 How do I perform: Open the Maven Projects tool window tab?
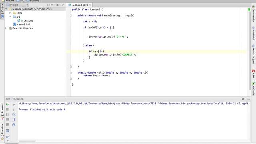pos(253,54)
